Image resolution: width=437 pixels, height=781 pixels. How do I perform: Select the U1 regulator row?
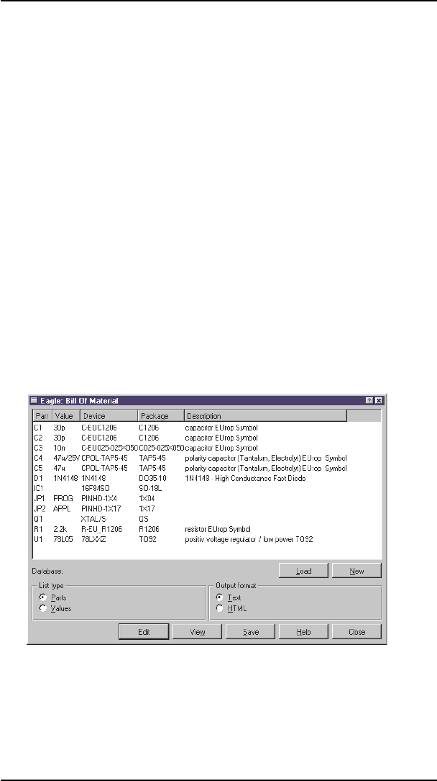click(x=207, y=539)
